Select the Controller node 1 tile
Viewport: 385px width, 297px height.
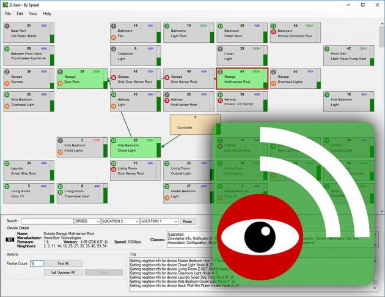click(x=195, y=124)
